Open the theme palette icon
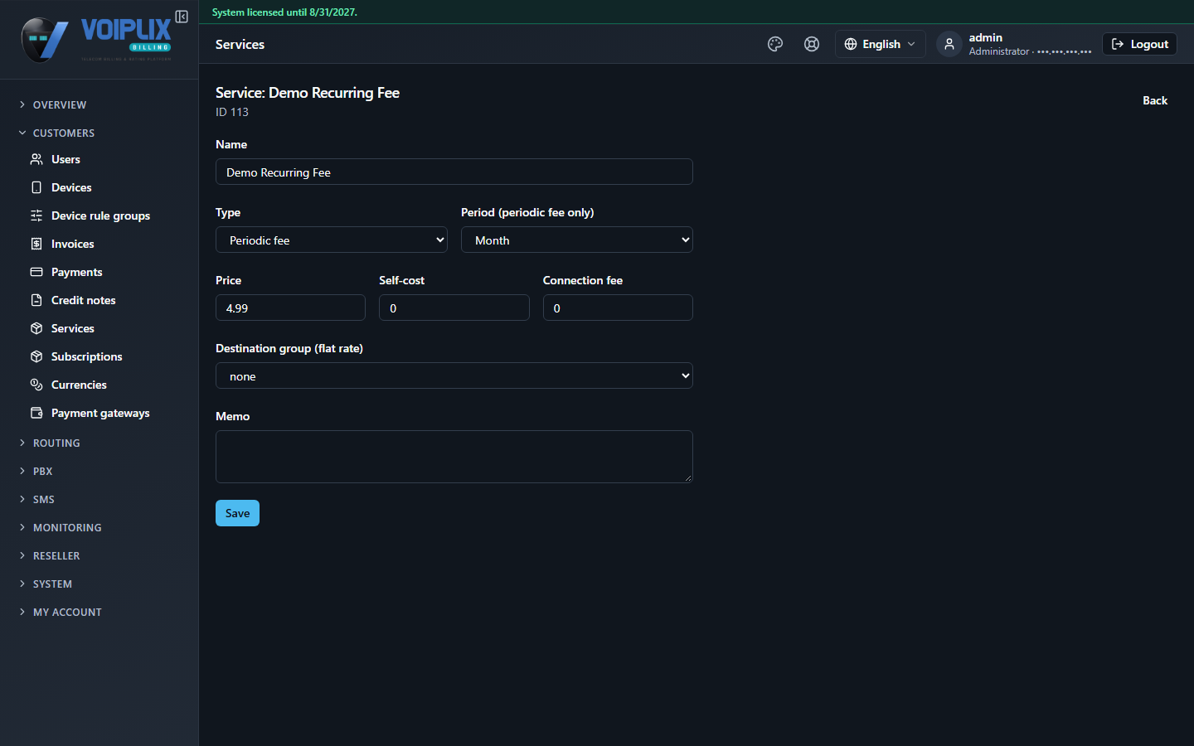The height and width of the screenshot is (746, 1194). [775, 44]
